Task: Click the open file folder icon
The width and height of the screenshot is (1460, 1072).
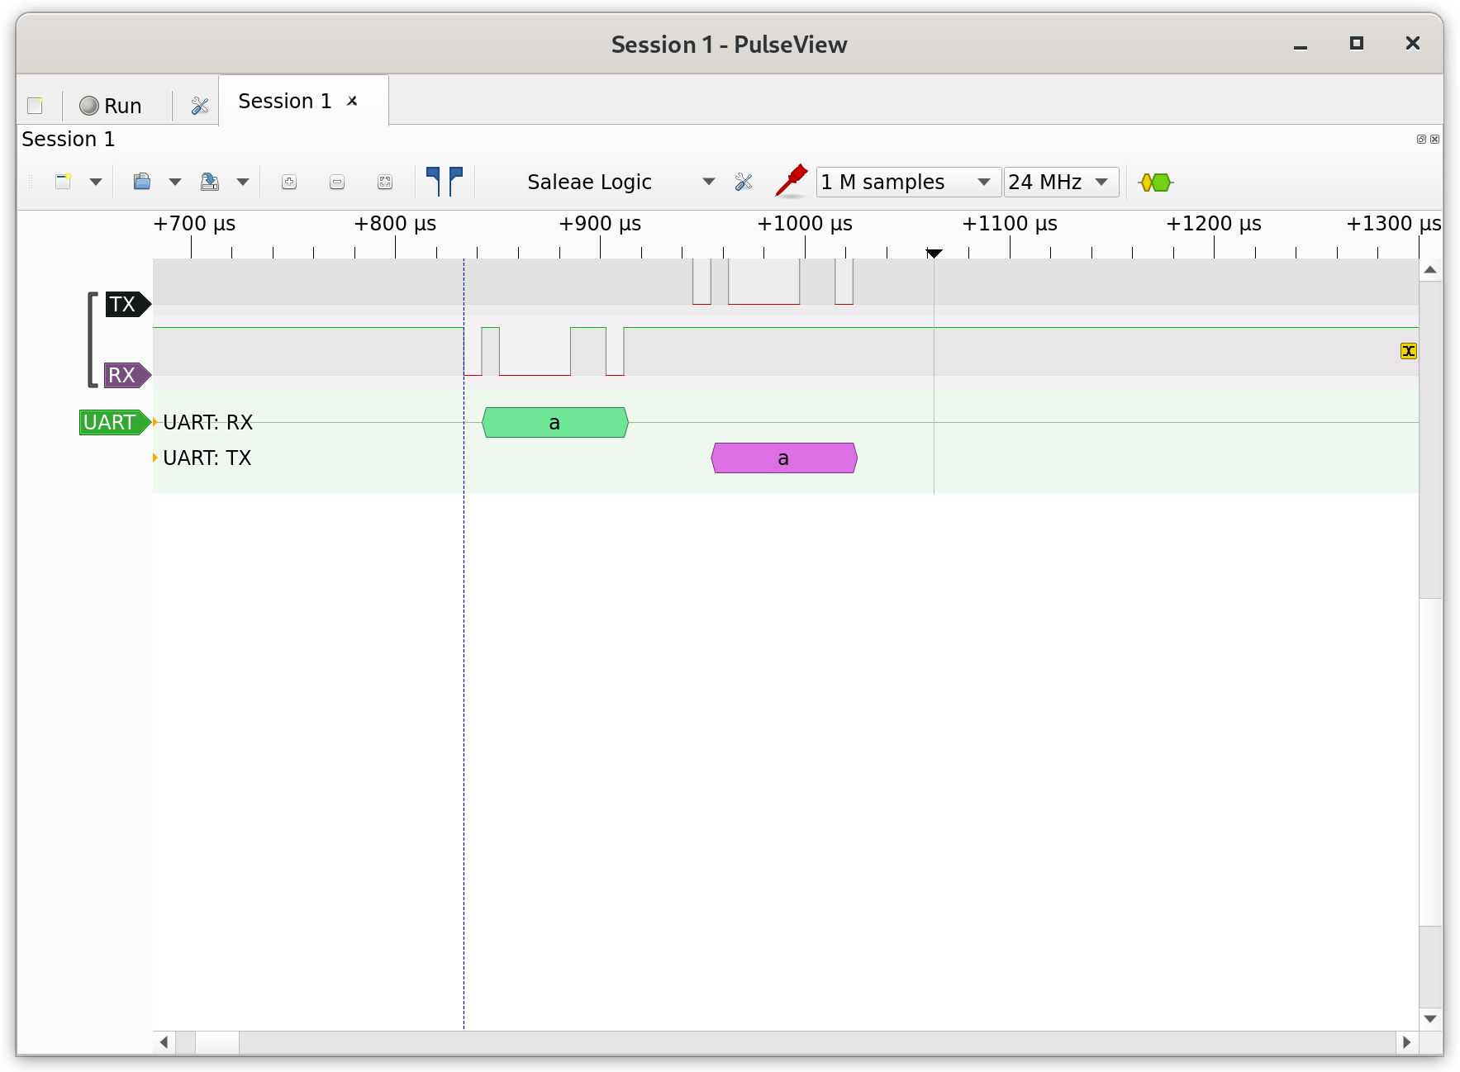Action: 142,183
